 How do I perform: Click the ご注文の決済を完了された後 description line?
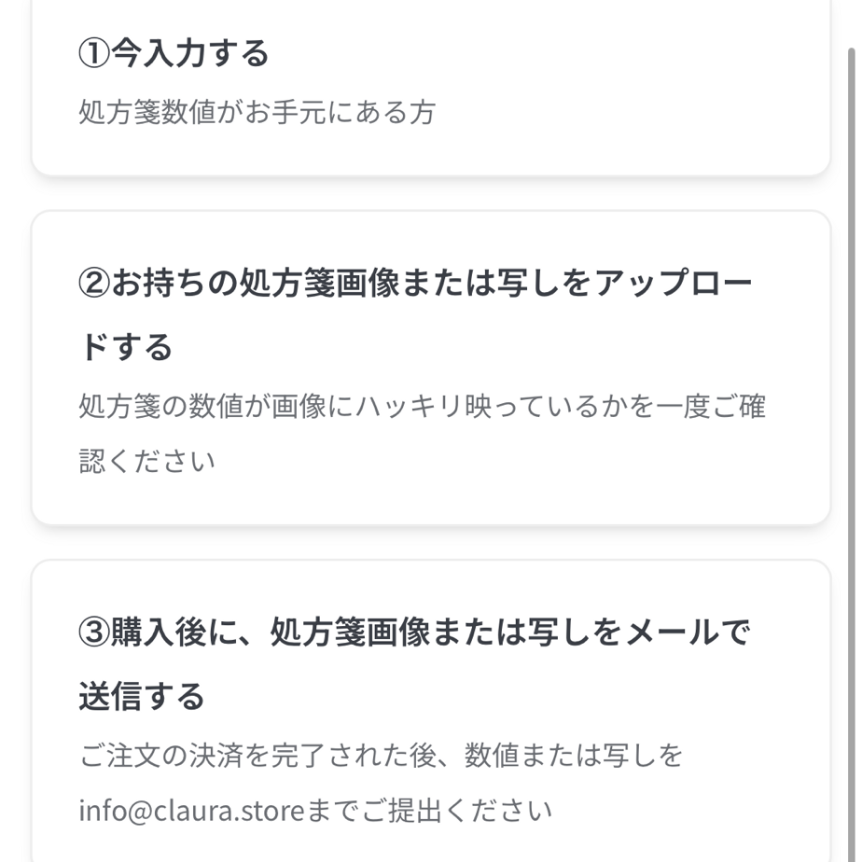pos(252,756)
